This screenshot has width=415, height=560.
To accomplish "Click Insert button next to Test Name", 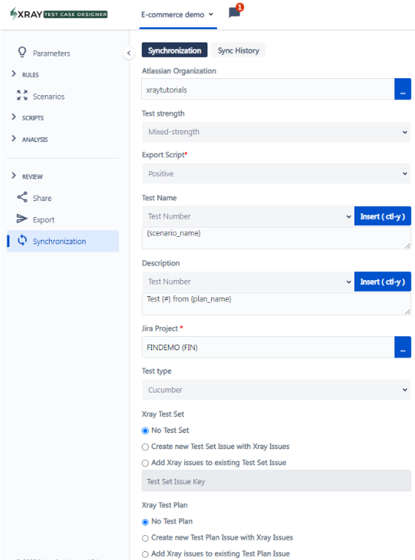I will click(383, 216).
